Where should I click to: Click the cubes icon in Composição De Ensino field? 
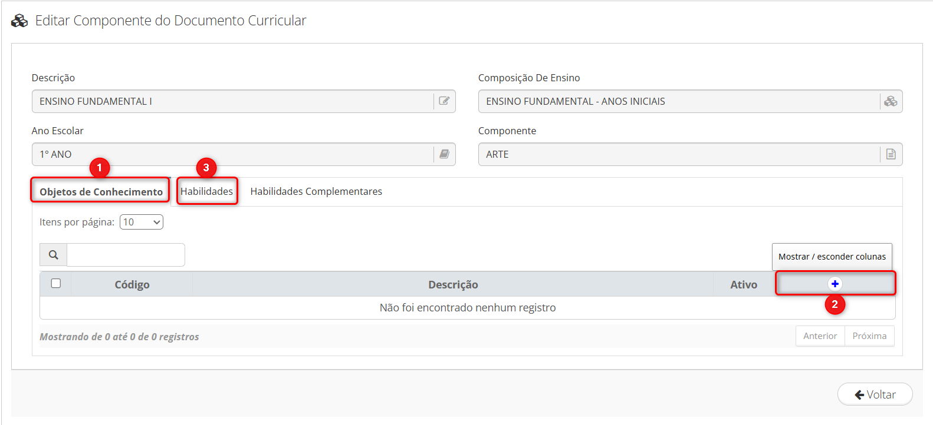pyautogui.click(x=891, y=101)
